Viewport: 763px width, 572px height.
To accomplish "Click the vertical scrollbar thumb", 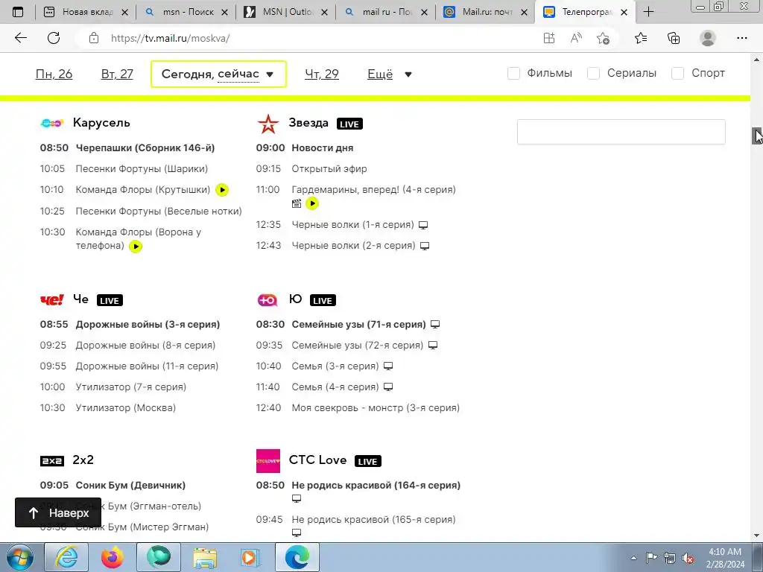I will coord(757,136).
